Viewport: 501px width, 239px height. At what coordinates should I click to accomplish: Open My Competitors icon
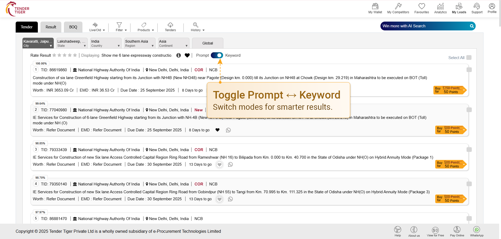click(x=398, y=6)
